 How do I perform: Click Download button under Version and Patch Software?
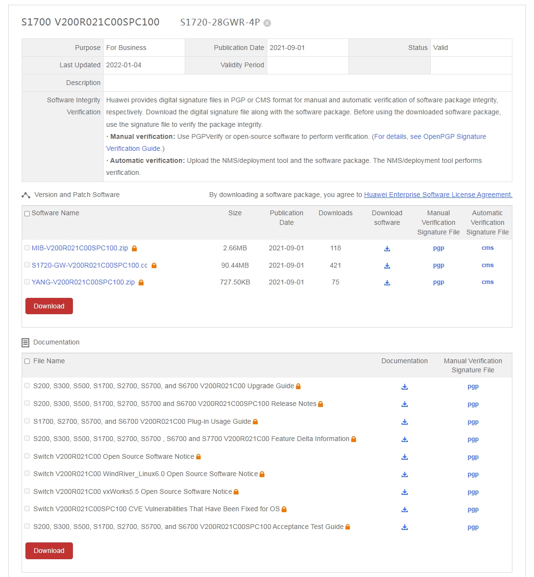click(x=49, y=306)
